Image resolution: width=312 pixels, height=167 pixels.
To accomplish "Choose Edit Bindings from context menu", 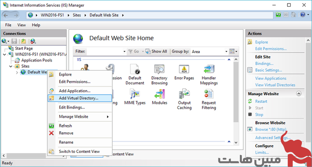I will point(80,107).
